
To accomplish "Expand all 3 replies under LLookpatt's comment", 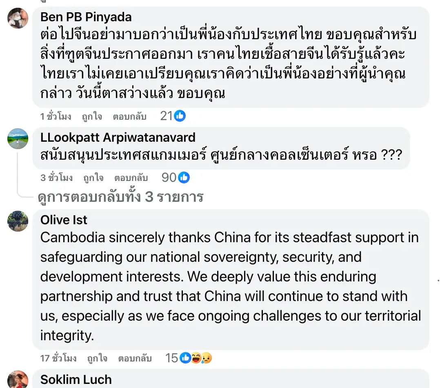I will (x=120, y=197).
